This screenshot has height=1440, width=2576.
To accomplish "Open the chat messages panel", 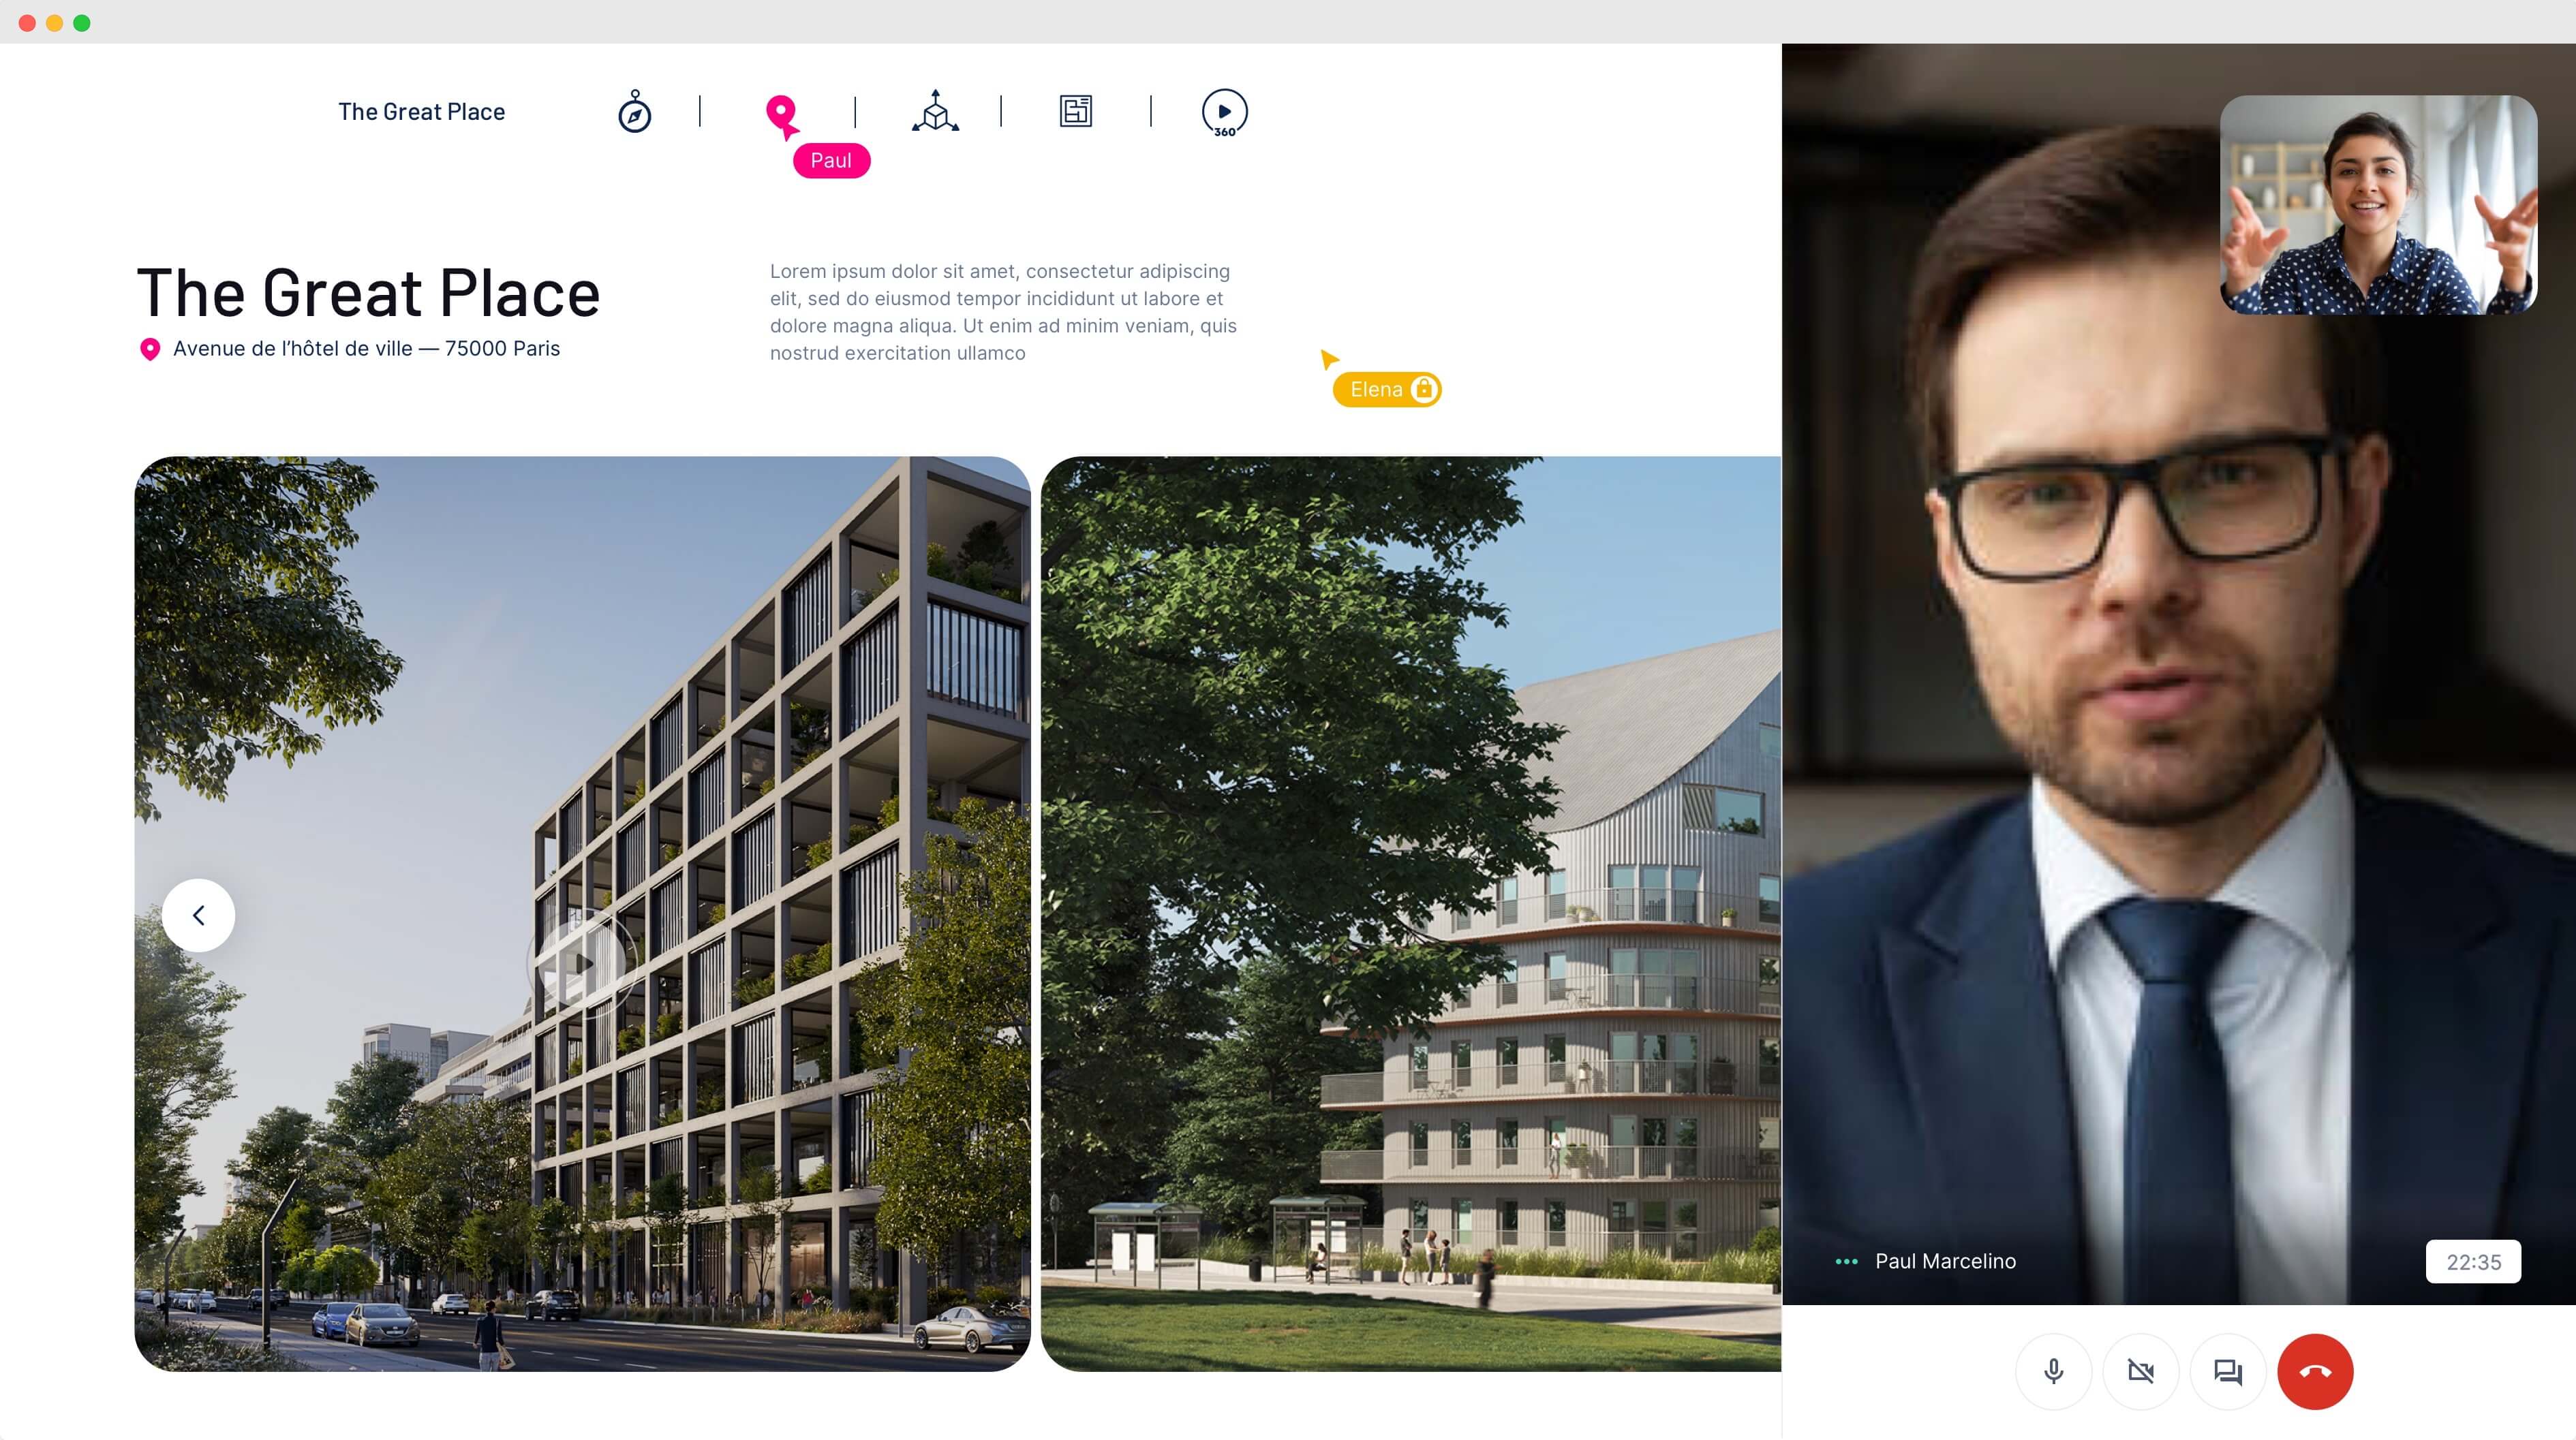I will point(2227,1371).
